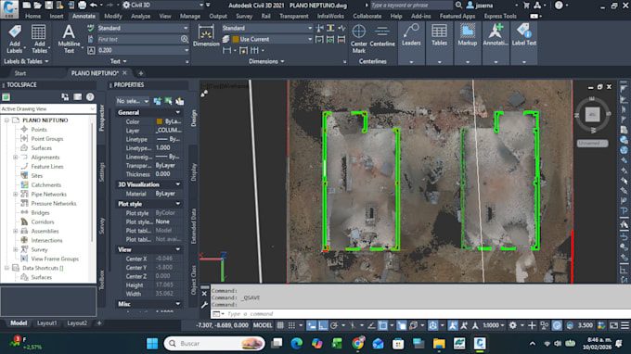This screenshot has height=354, width=631.
Task: Toggle polar tracking in status bar
Action: pos(334,325)
